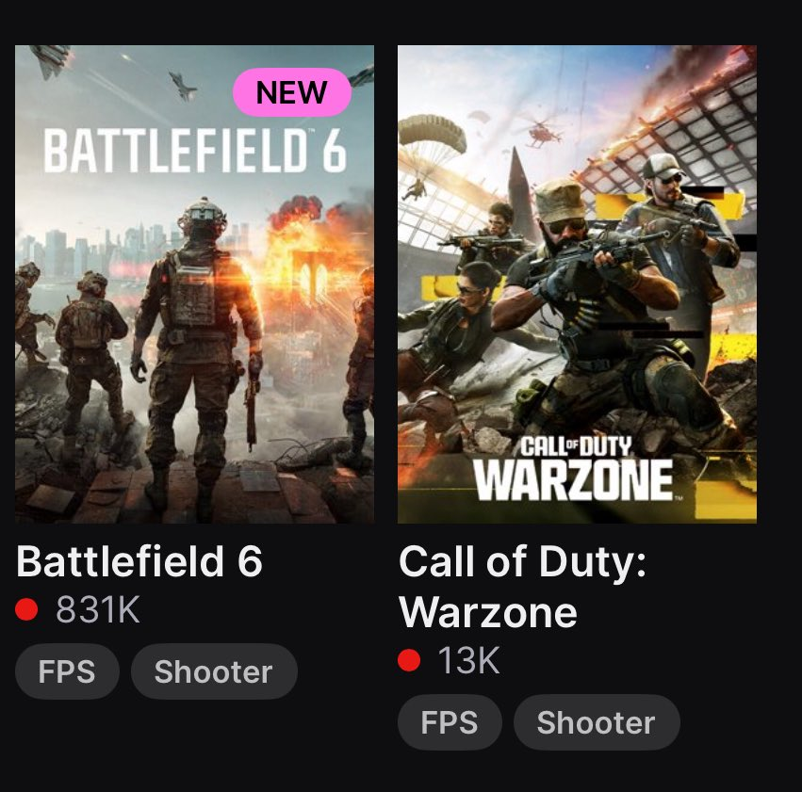802x792 pixels.
Task: Click the pink NEW badge
Action: 292,92
